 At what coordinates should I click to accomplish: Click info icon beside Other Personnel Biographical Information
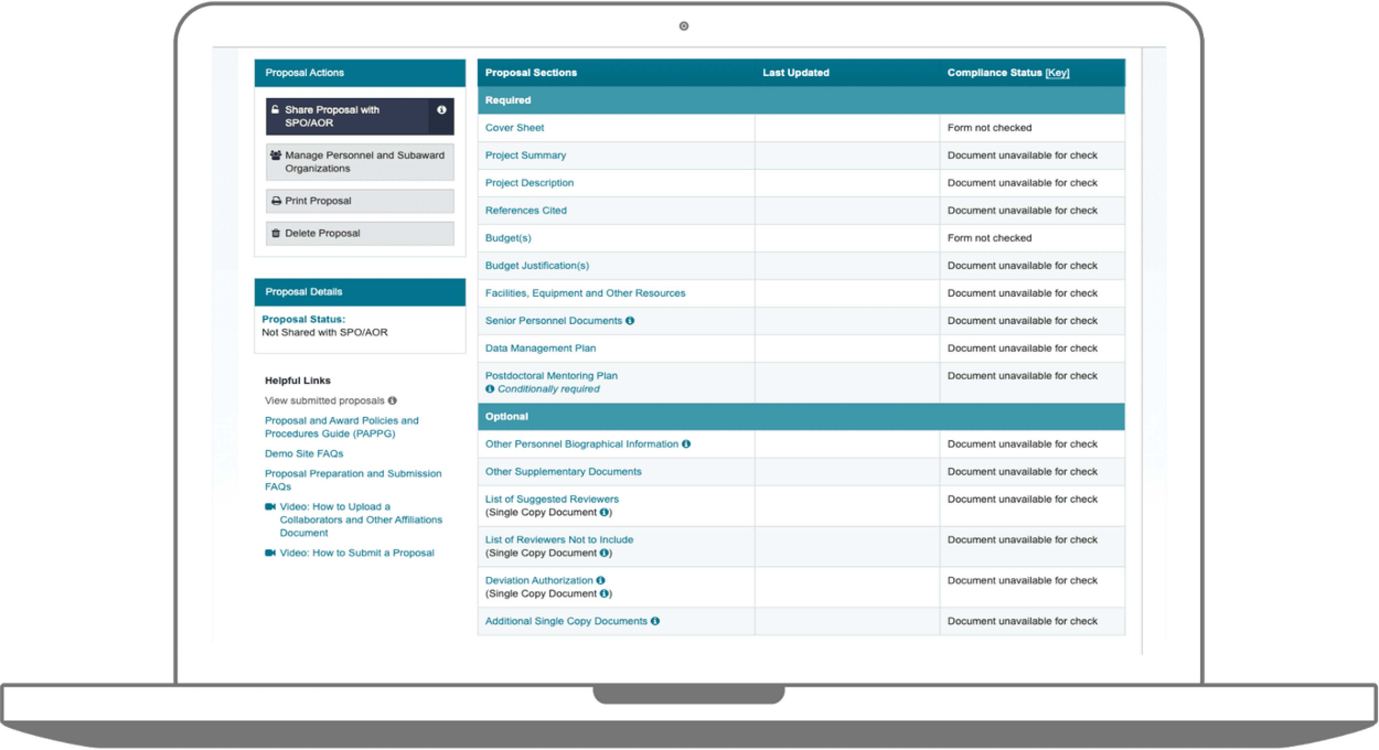tap(686, 444)
